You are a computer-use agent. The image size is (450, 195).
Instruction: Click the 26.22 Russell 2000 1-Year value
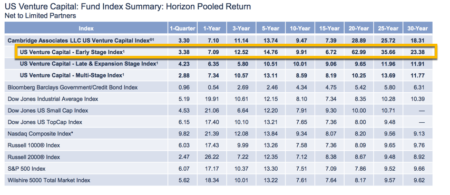click(x=212, y=158)
